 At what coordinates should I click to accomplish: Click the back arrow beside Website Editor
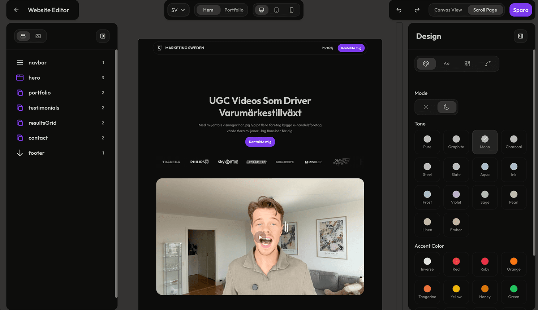16,10
